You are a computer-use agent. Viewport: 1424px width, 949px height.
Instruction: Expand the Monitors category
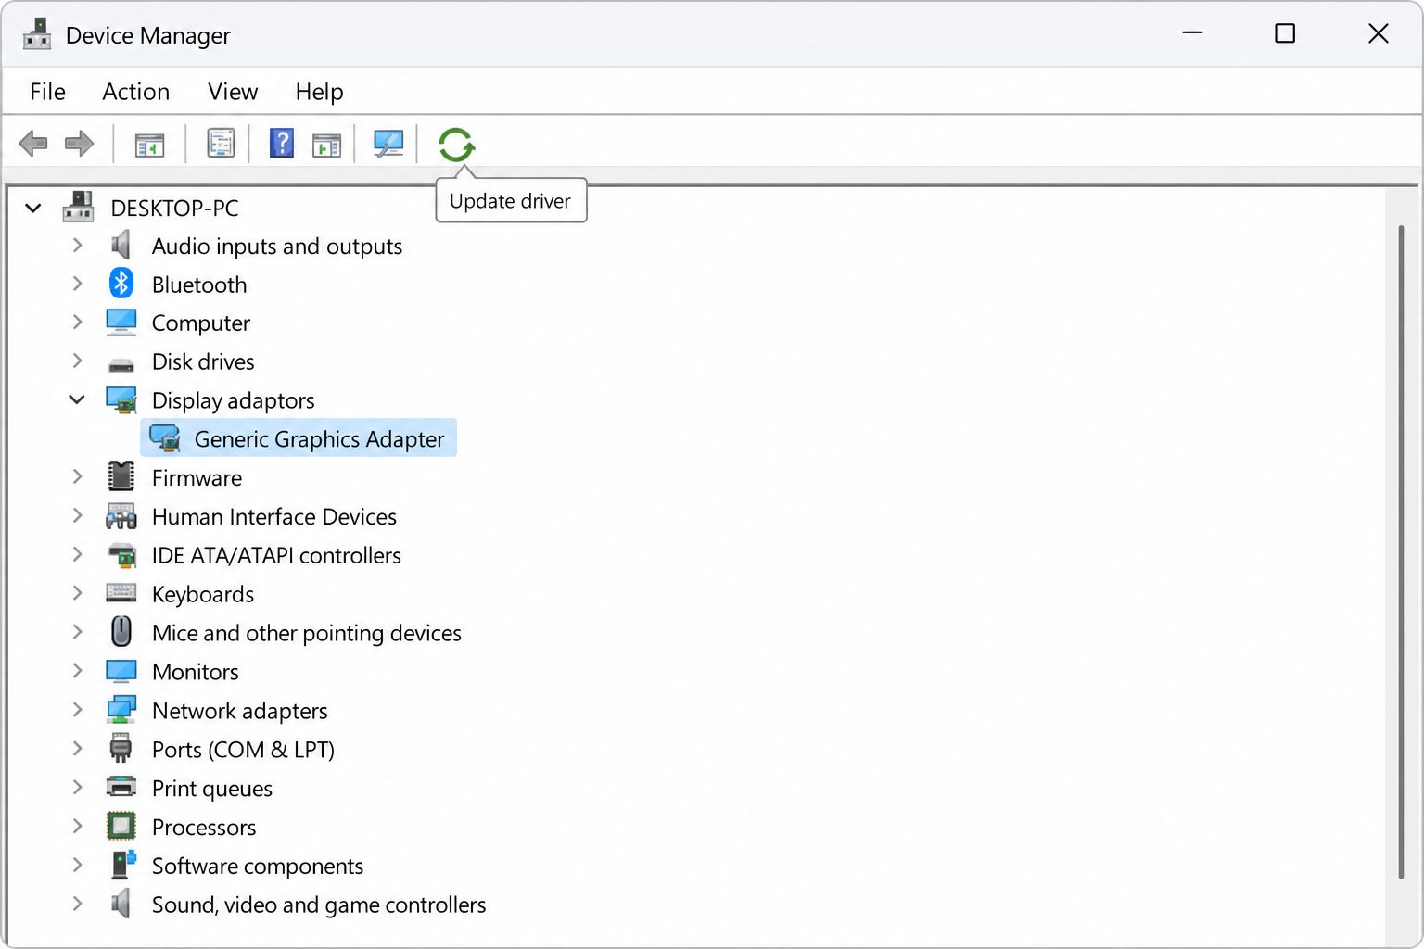78,671
